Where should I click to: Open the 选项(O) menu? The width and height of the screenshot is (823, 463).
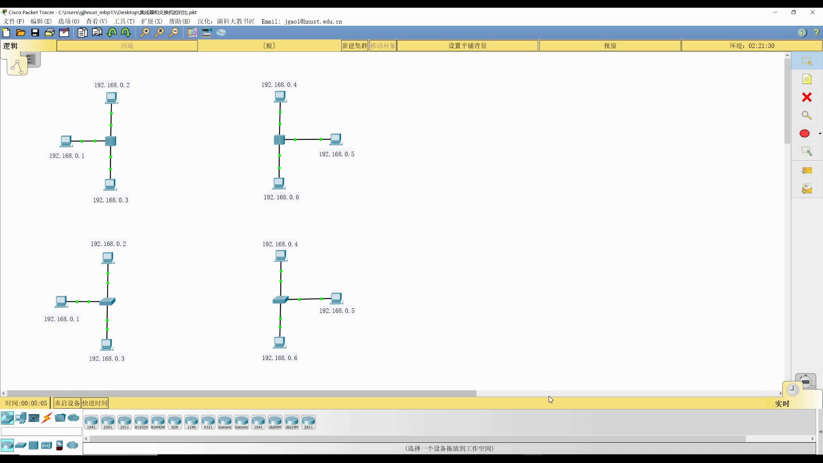click(69, 21)
